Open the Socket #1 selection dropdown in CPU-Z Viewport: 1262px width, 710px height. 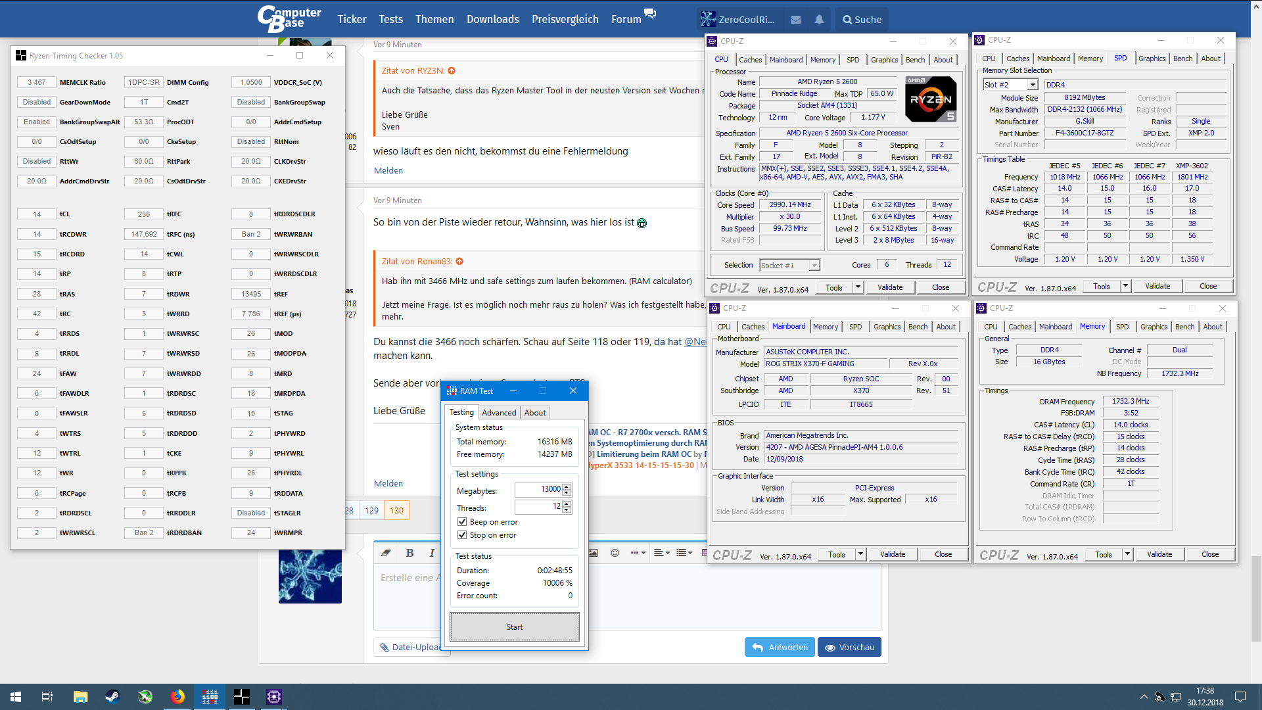pos(813,265)
